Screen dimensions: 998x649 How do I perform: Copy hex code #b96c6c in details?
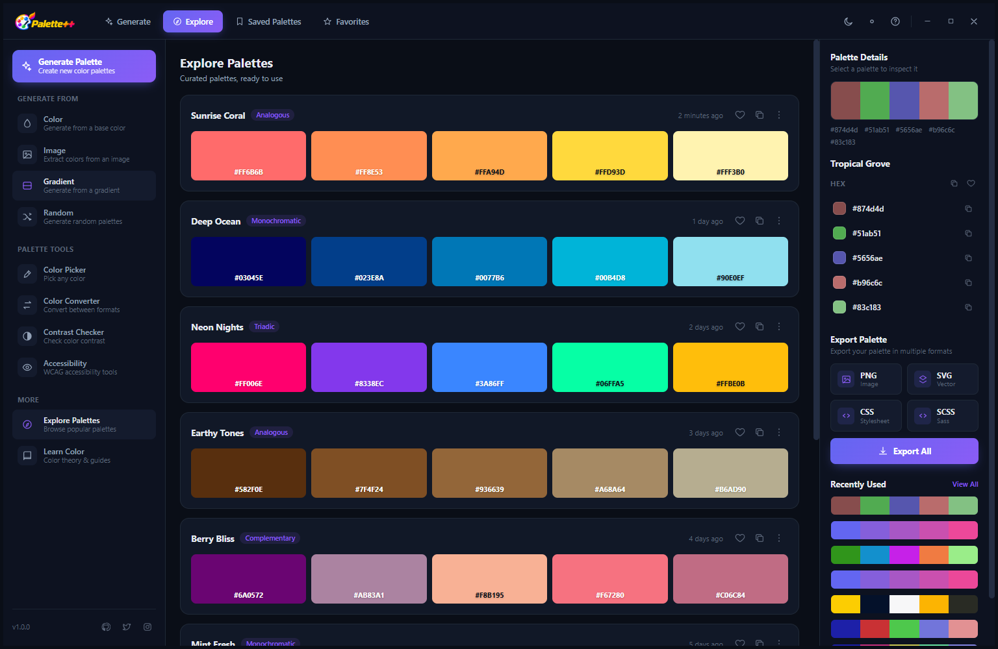(968, 282)
